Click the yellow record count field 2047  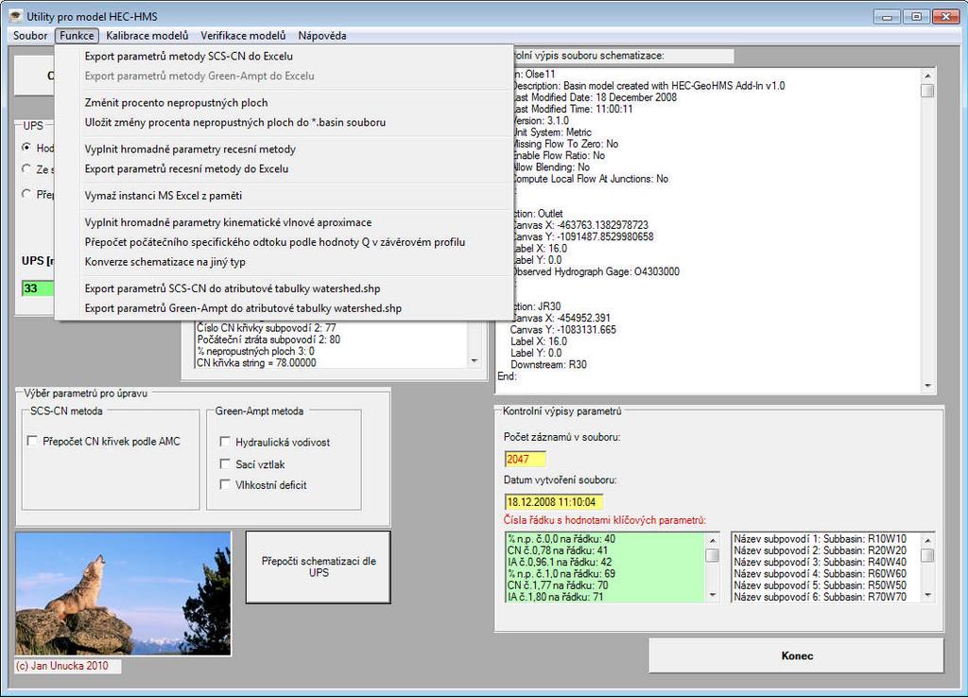click(x=526, y=459)
